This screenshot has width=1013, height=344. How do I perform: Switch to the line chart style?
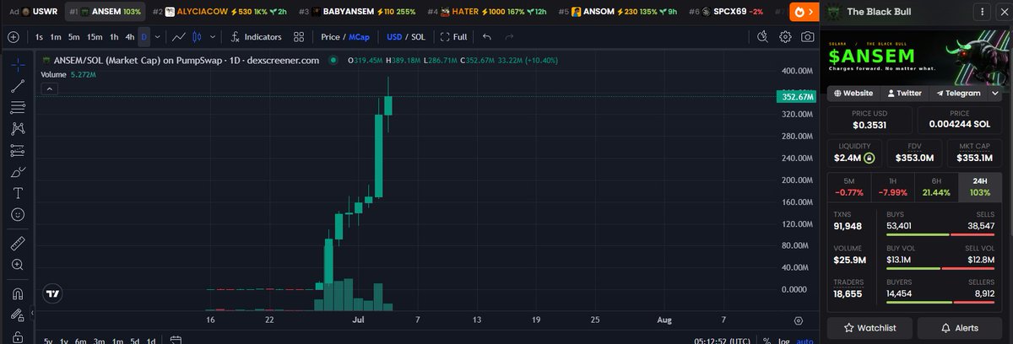point(179,37)
